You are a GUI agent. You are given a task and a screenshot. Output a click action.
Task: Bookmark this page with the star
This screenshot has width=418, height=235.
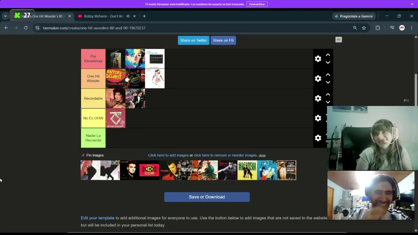(x=364, y=28)
